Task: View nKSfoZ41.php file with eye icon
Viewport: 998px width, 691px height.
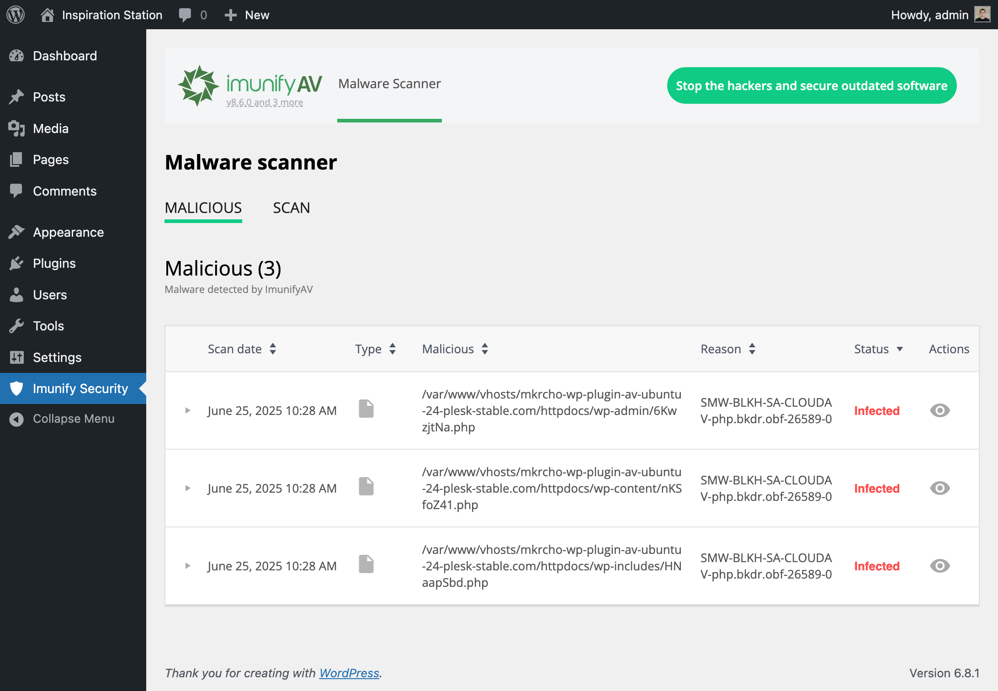Action: pos(940,488)
